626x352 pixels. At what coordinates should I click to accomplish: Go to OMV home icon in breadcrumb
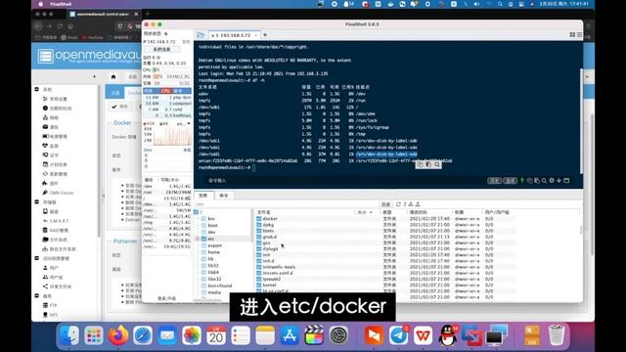pyautogui.click(x=113, y=76)
